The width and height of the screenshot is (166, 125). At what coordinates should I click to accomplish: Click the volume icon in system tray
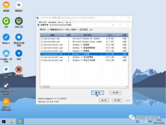pyautogui.click(x=145, y=122)
